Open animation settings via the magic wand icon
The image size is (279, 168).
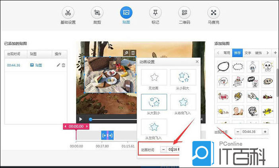[x=126, y=53]
